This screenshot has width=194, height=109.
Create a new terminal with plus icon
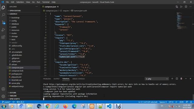click(172, 79)
